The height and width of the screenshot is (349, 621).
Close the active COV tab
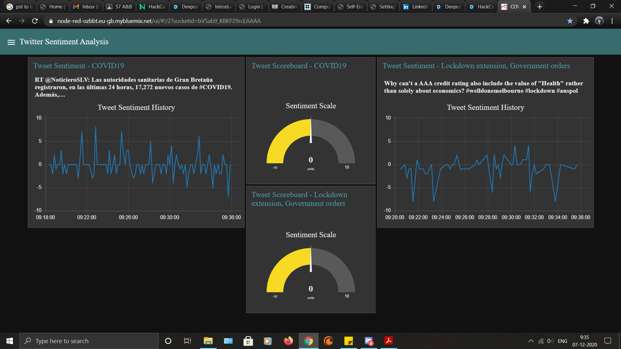point(524,7)
